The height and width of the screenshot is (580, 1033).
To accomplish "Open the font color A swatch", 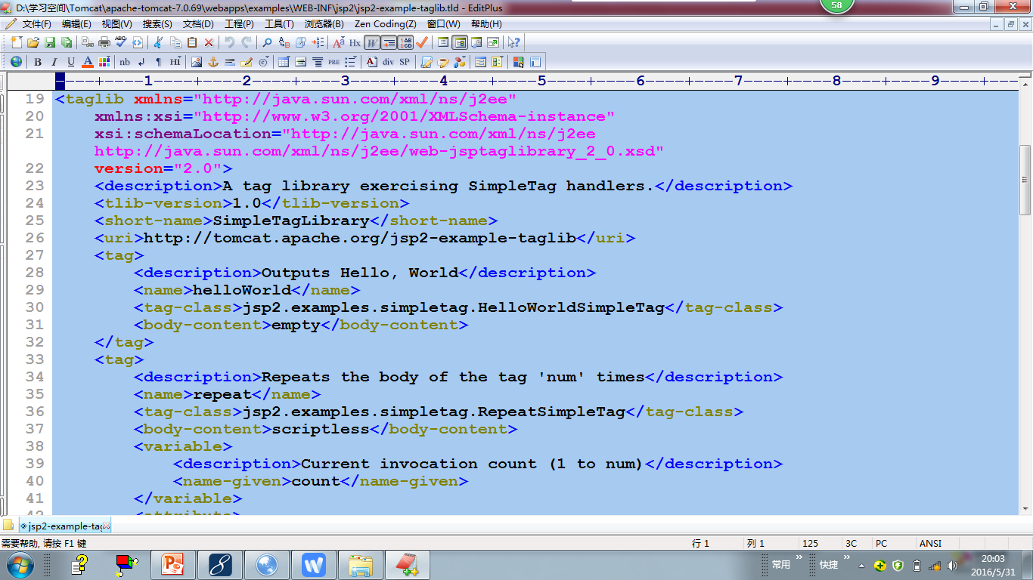I will click(x=88, y=62).
